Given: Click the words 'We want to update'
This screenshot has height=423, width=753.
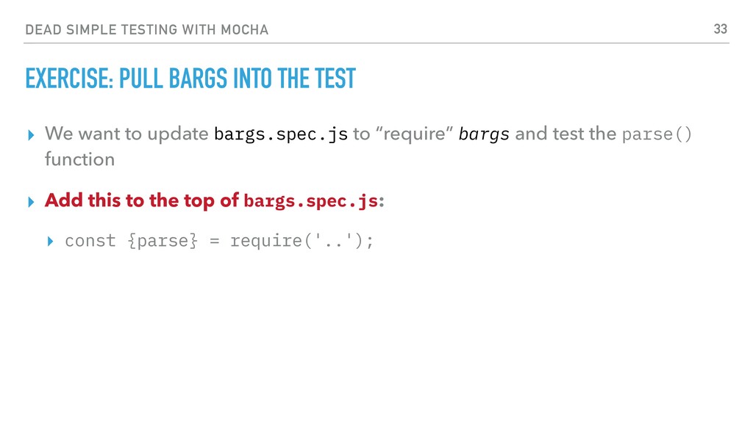Looking at the screenshot, I should pyautogui.click(x=126, y=134).
